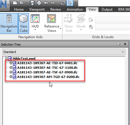The width and height of the screenshot is (130, 125).
Task: Undo the last action
Action: [x=46, y=3]
